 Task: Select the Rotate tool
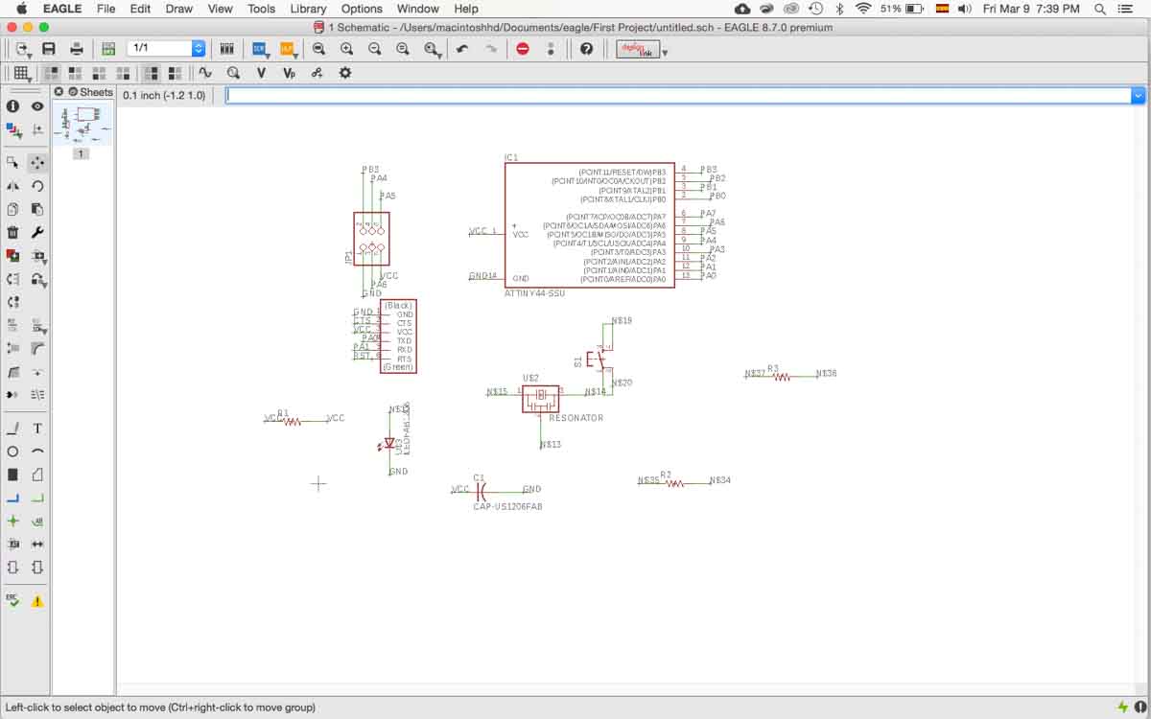coord(37,186)
